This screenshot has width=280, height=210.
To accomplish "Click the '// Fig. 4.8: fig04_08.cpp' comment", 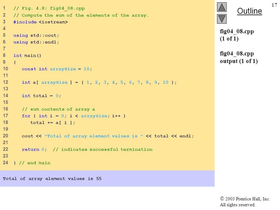I will point(49,8).
